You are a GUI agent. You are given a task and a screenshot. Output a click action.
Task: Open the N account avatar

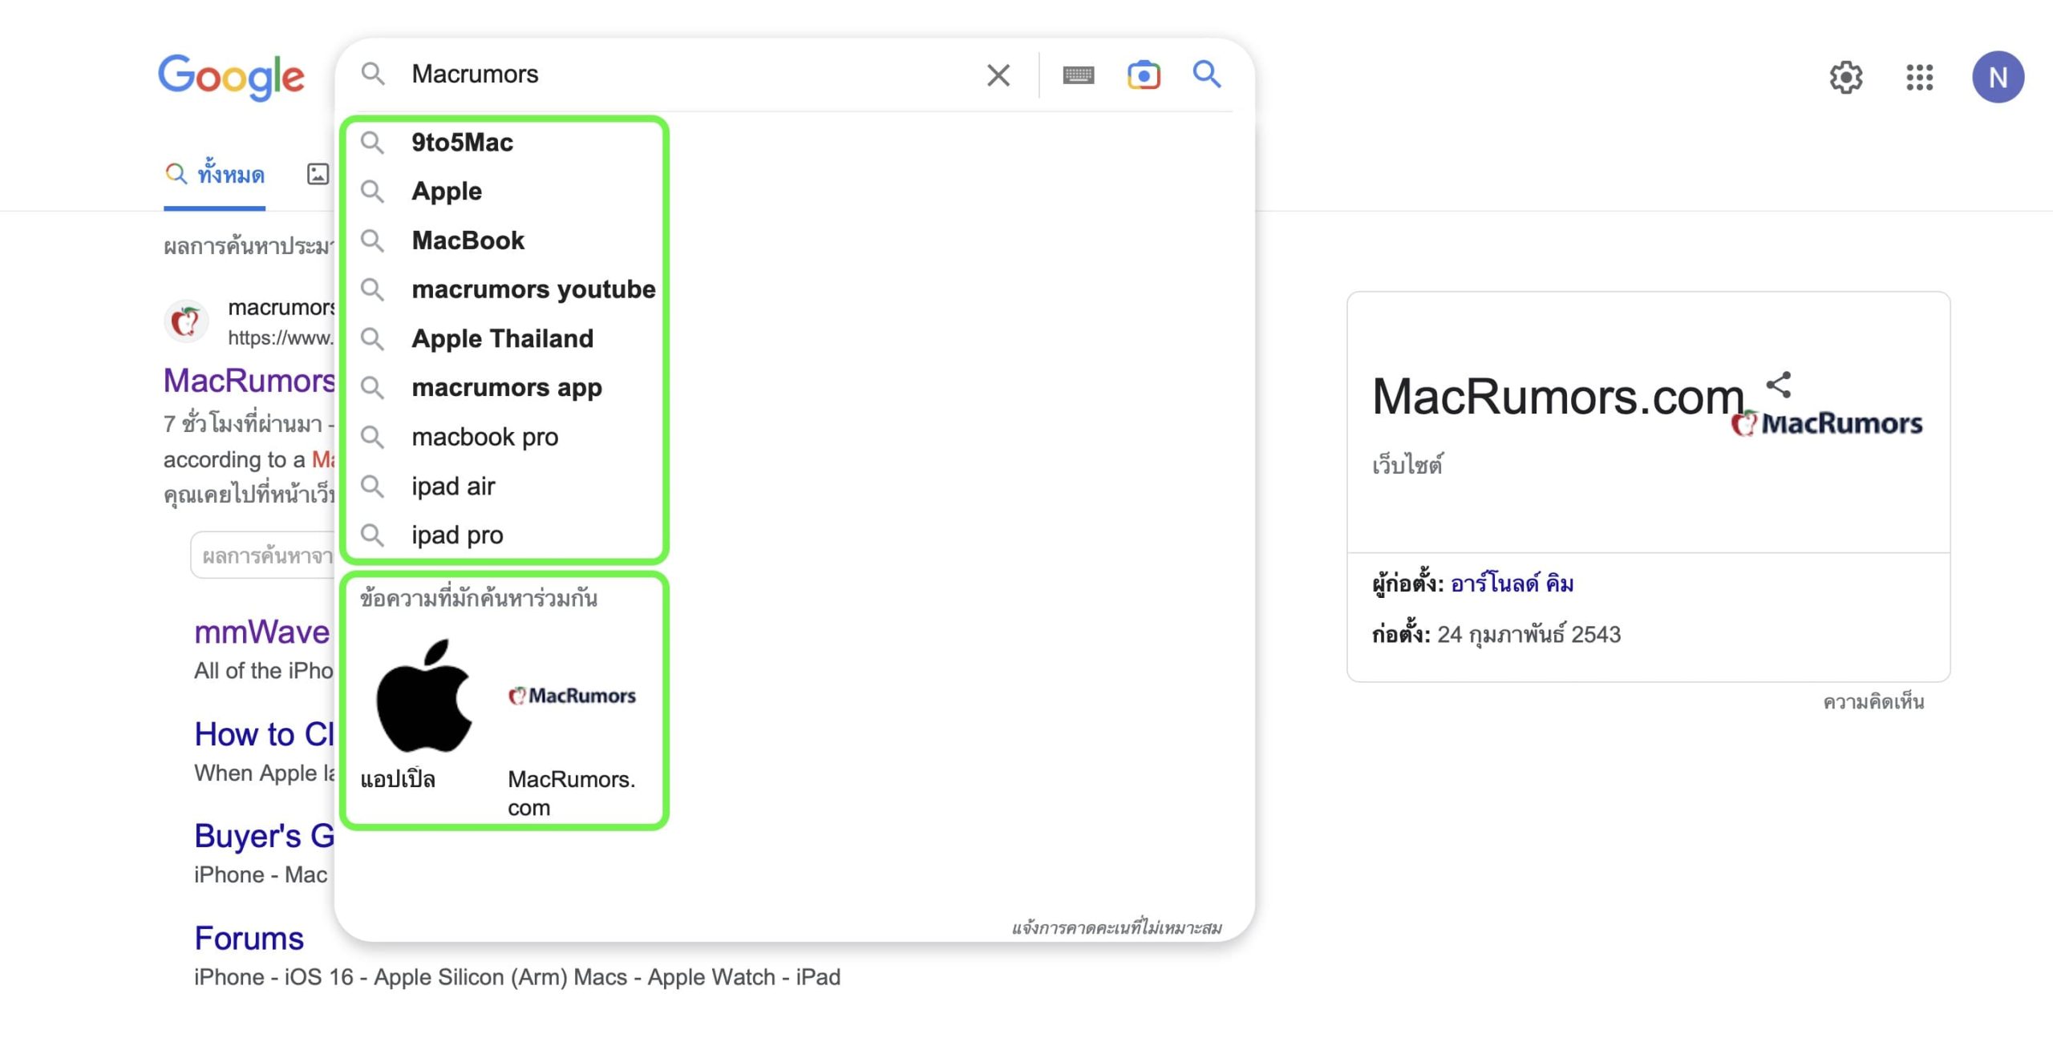click(x=1998, y=78)
